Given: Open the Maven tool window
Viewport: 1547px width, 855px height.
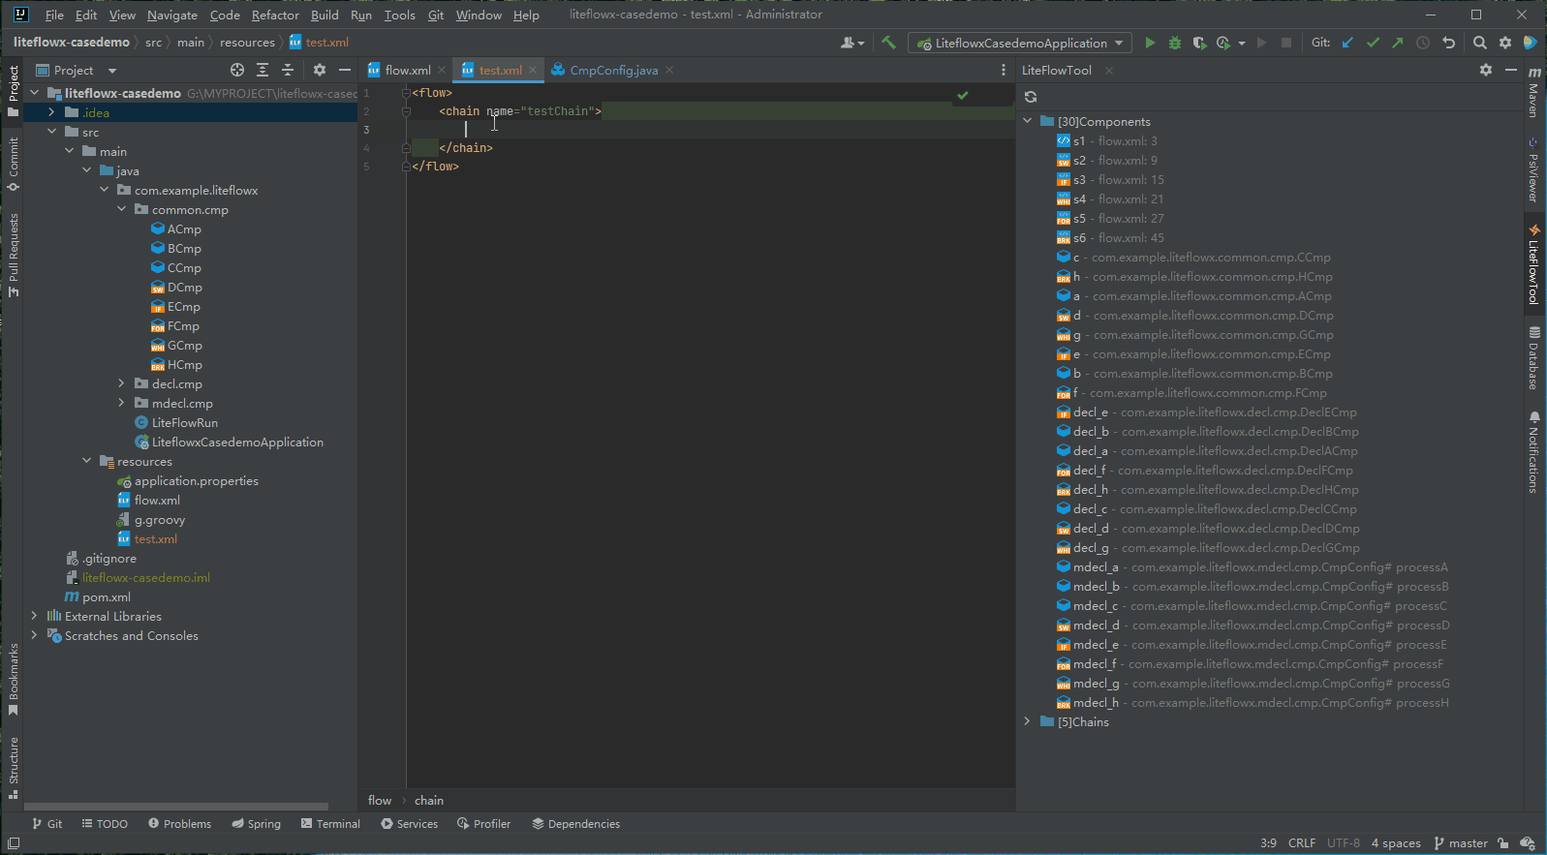Looking at the screenshot, I should (x=1534, y=93).
